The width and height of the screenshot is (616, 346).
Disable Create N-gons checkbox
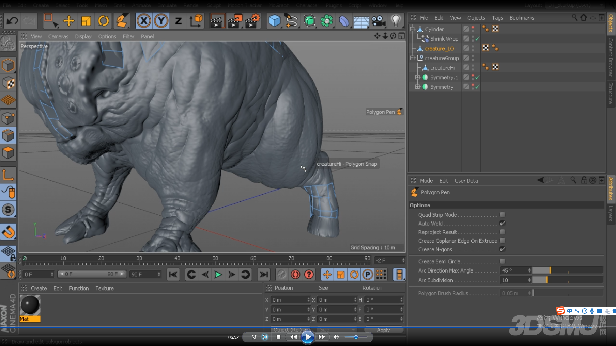click(503, 249)
